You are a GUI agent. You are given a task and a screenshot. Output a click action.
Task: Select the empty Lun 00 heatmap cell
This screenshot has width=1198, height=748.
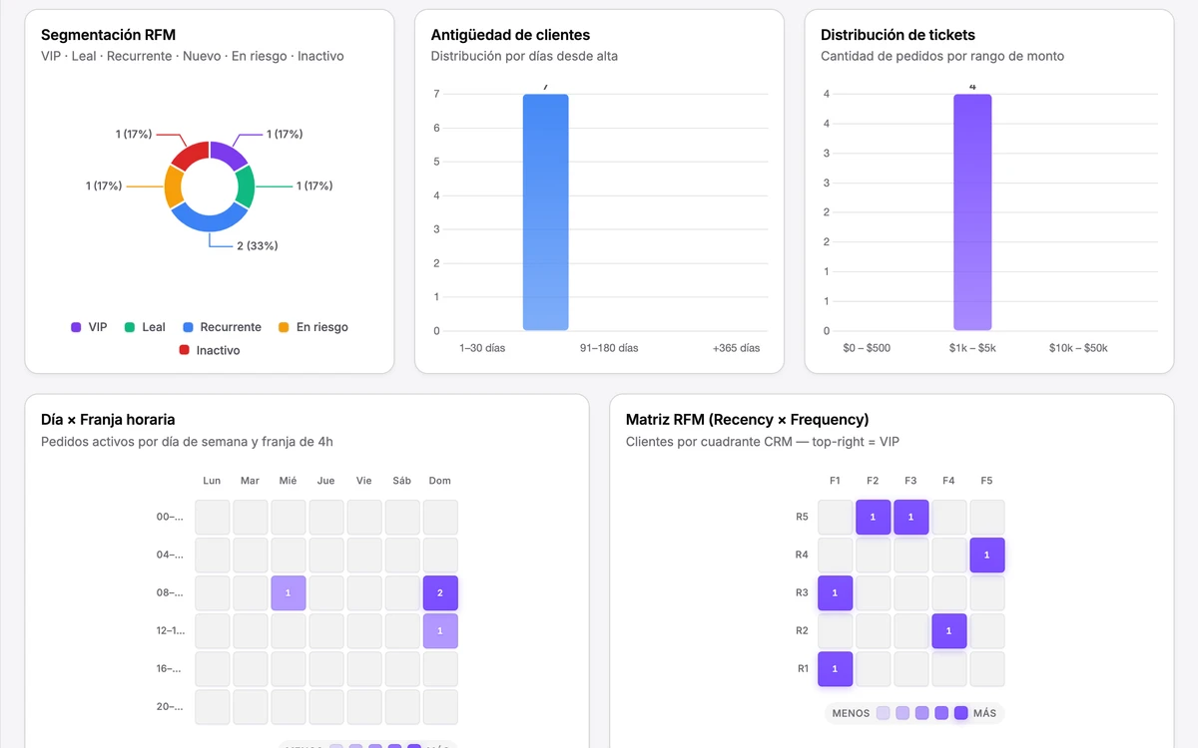pos(213,517)
